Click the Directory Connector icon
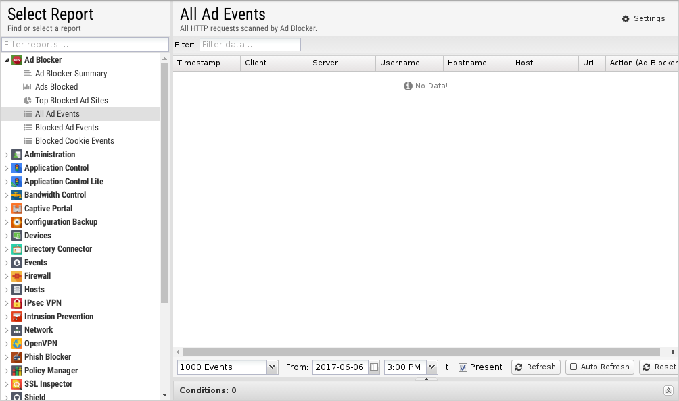 coord(17,249)
